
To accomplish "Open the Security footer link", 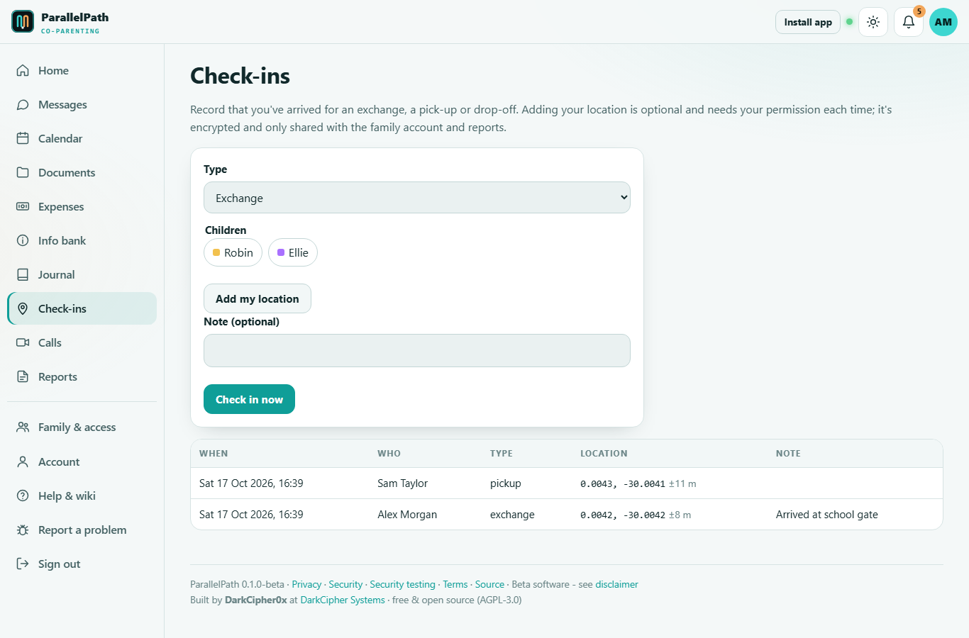I will (345, 584).
